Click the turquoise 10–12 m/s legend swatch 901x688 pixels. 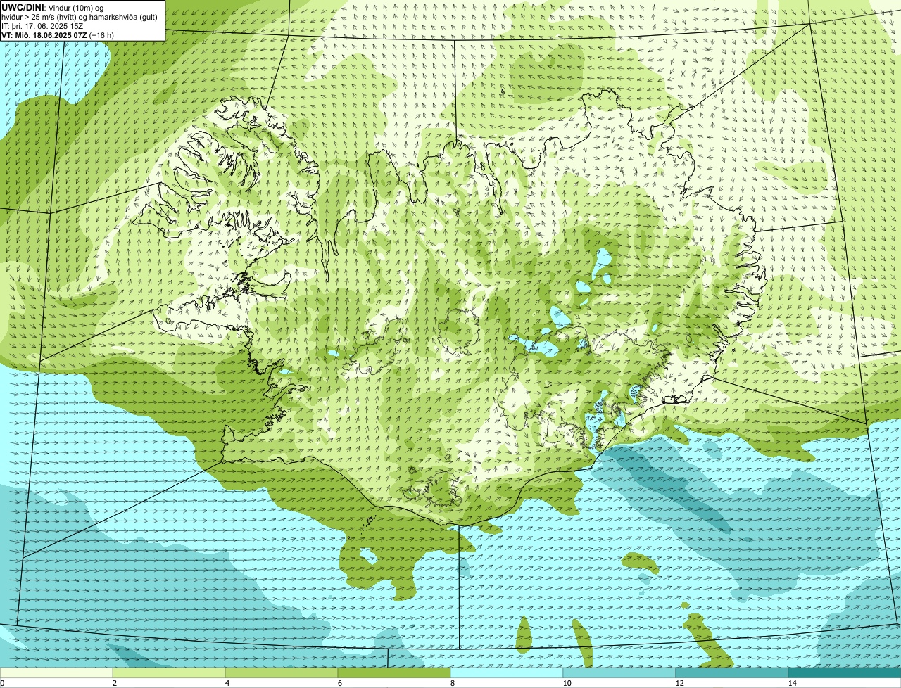[x=619, y=673]
